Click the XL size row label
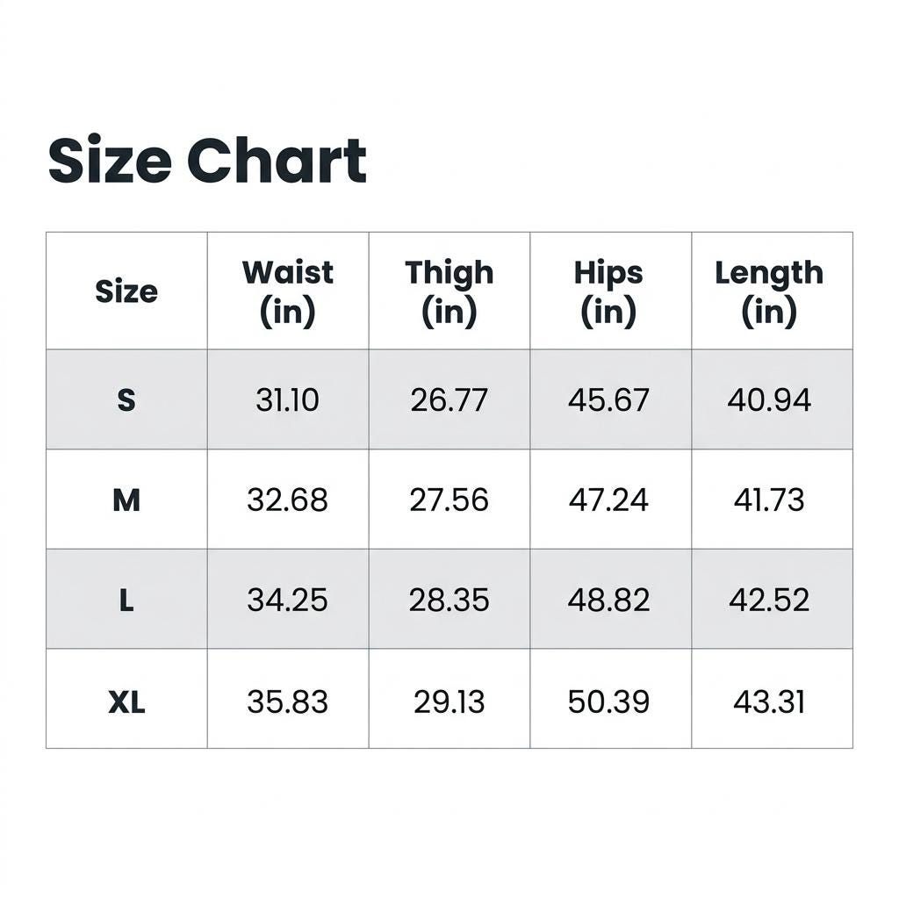899x899 pixels. (126, 701)
